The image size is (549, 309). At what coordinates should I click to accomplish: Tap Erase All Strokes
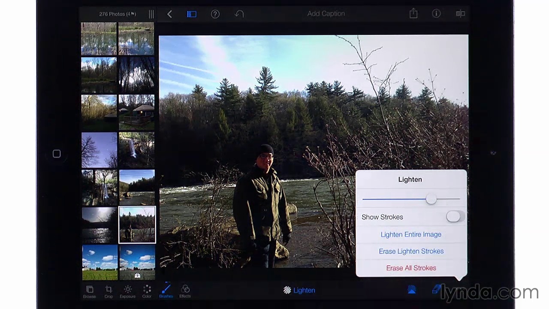click(411, 268)
